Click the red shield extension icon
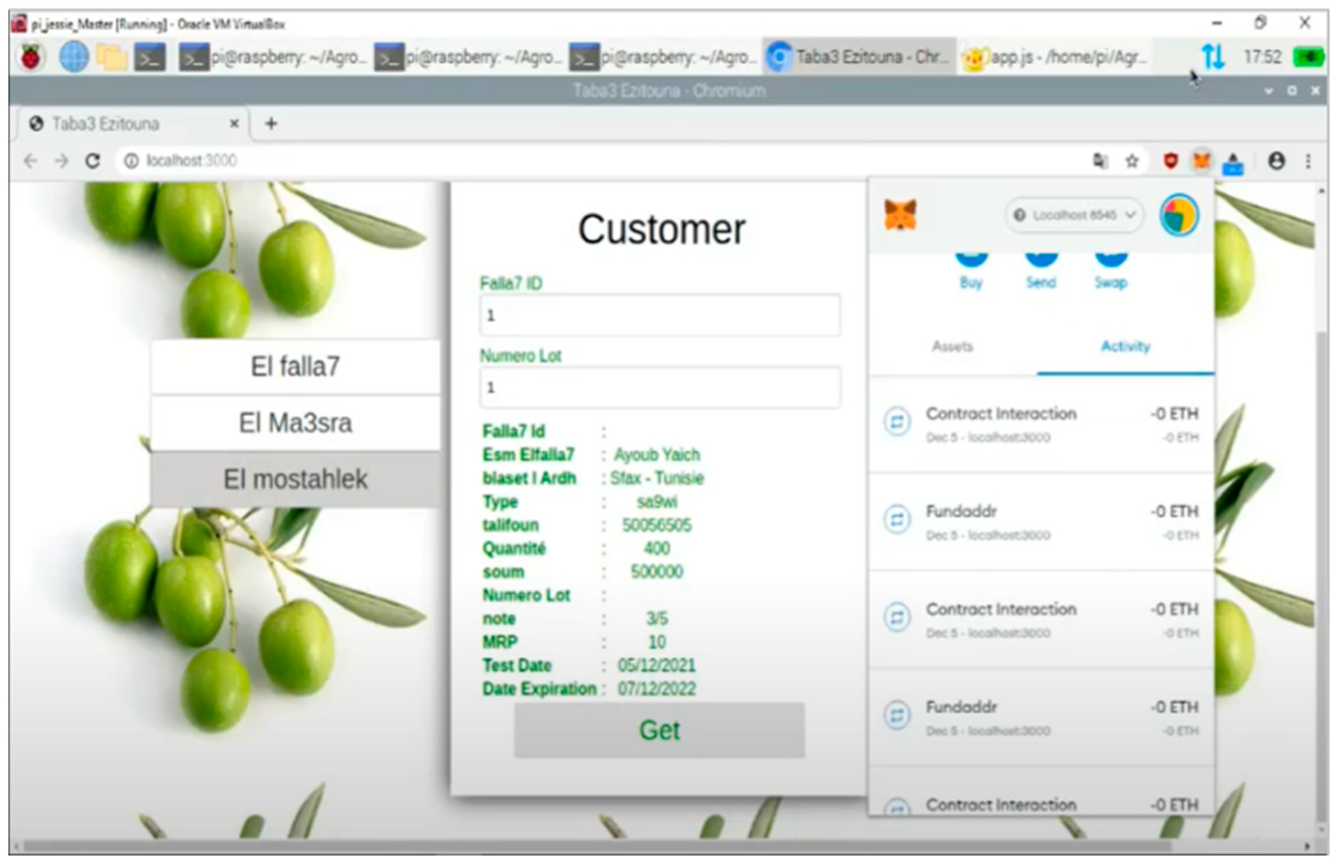Viewport: 1336px width, 866px height. (1170, 161)
